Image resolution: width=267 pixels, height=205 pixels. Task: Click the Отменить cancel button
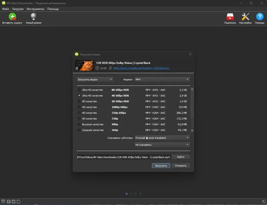pos(181,166)
